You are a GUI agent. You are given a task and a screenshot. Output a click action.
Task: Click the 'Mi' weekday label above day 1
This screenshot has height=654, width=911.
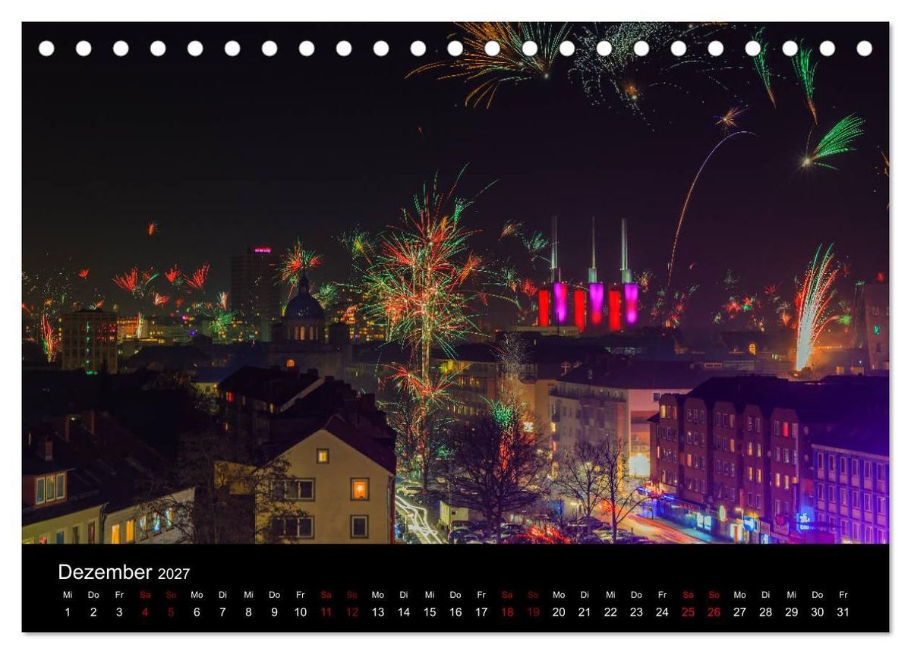(x=68, y=595)
